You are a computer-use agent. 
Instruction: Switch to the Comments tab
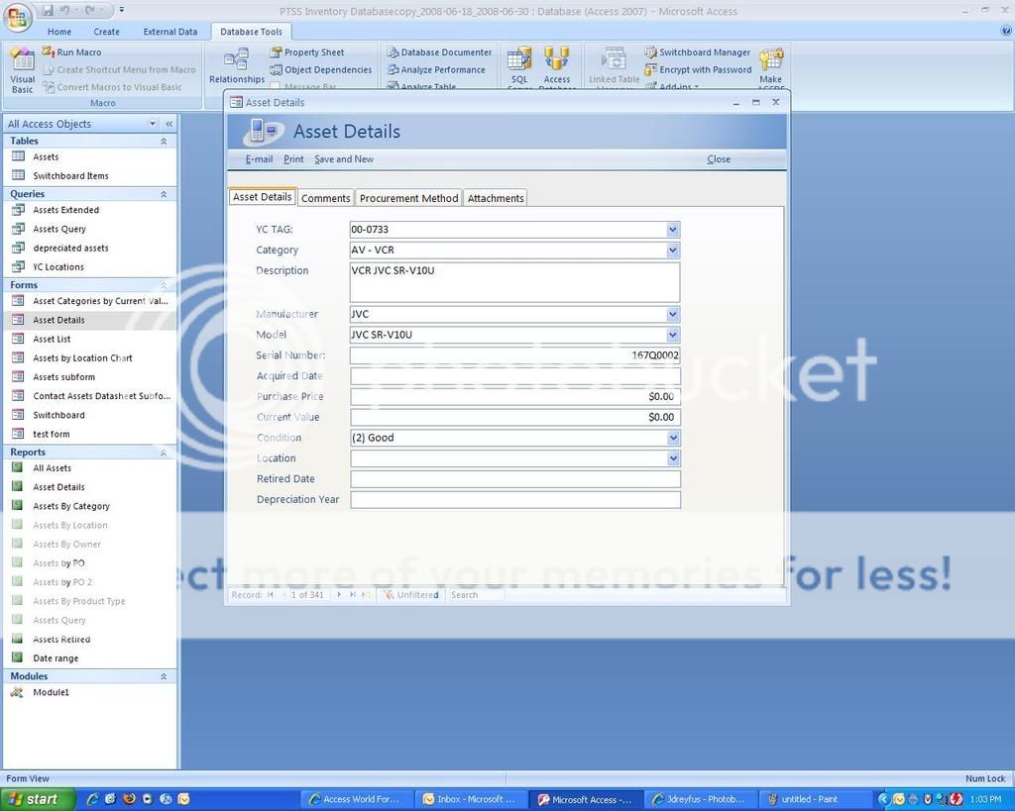pyautogui.click(x=325, y=198)
